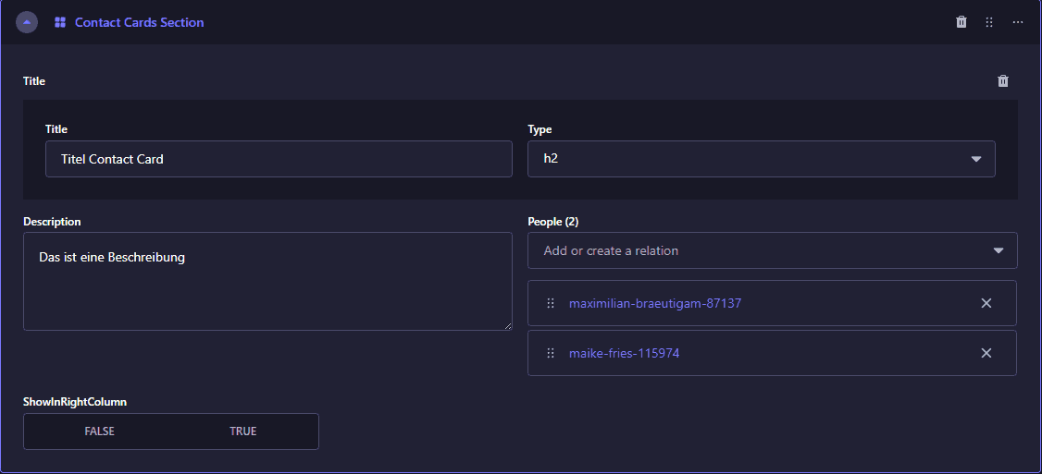1042x474 pixels.
Task: Collapse the Contact Cards Section
Action: [x=27, y=22]
